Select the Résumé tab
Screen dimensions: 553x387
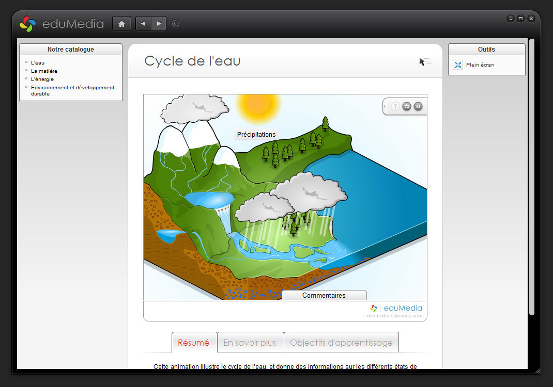point(194,343)
